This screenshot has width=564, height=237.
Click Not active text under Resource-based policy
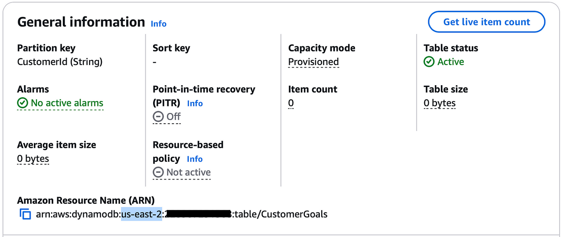pos(189,173)
